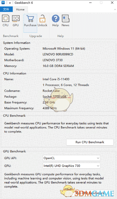Click the 'Base Frequency:' label

(15, 102)
